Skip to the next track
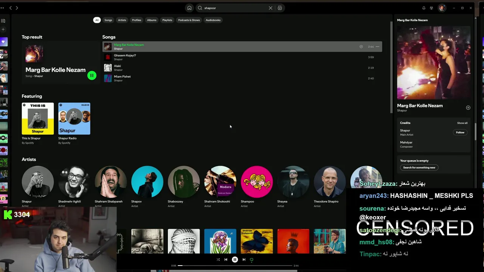The width and height of the screenshot is (484, 272). pos(244,260)
